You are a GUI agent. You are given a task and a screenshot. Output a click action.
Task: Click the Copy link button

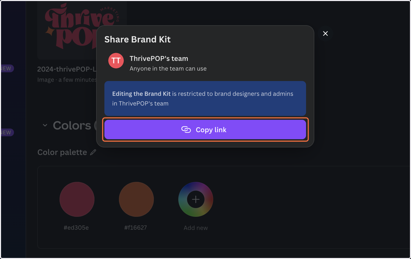click(205, 129)
